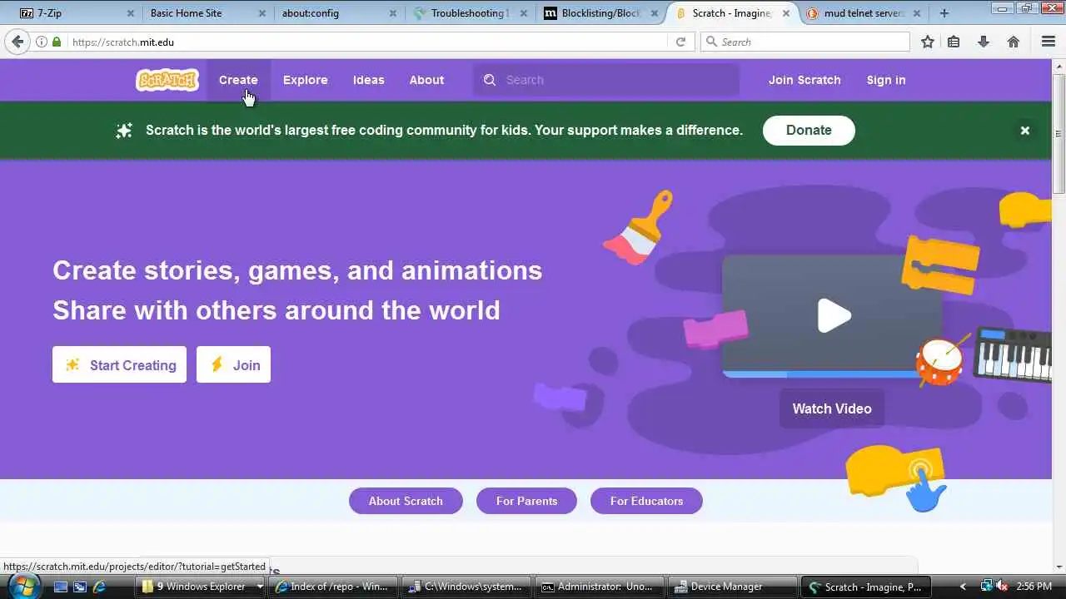Click the Windows Start orb
Screen dimensions: 1066x599
point(24,587)
